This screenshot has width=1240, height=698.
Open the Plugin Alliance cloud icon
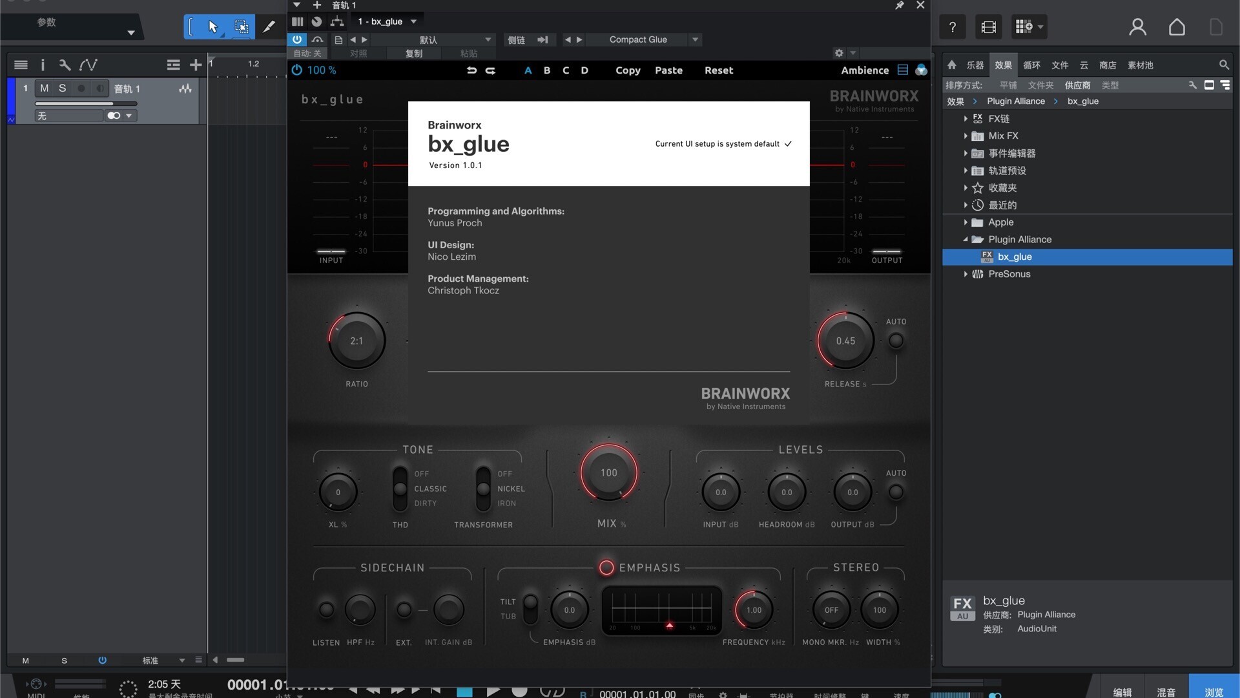[x=922, y=70]
